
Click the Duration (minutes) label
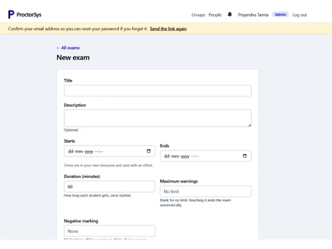[82, 177]
